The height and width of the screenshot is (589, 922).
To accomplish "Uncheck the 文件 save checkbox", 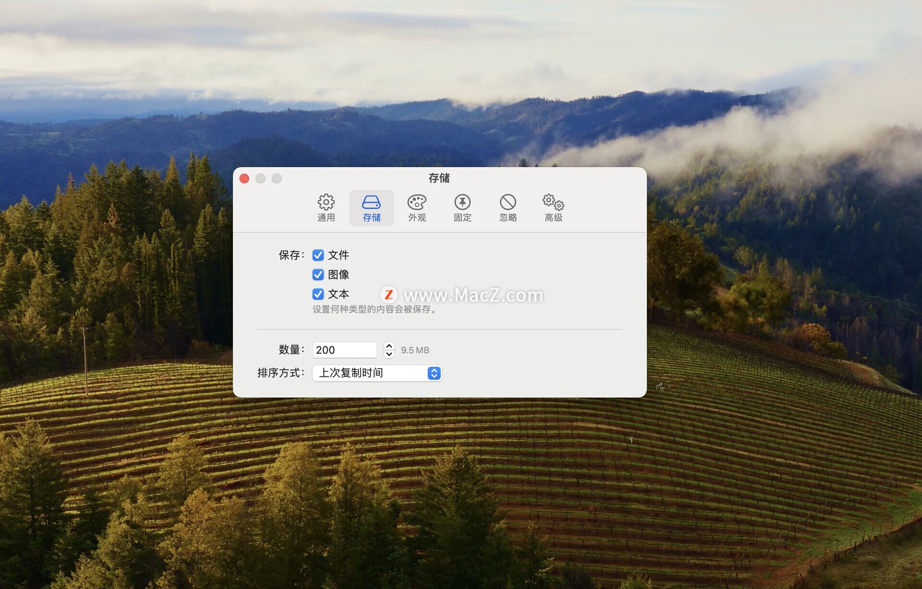I will (x=318, y=255).
